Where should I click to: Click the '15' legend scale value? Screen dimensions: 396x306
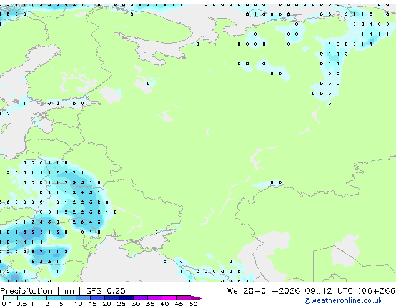coord(92,304)
